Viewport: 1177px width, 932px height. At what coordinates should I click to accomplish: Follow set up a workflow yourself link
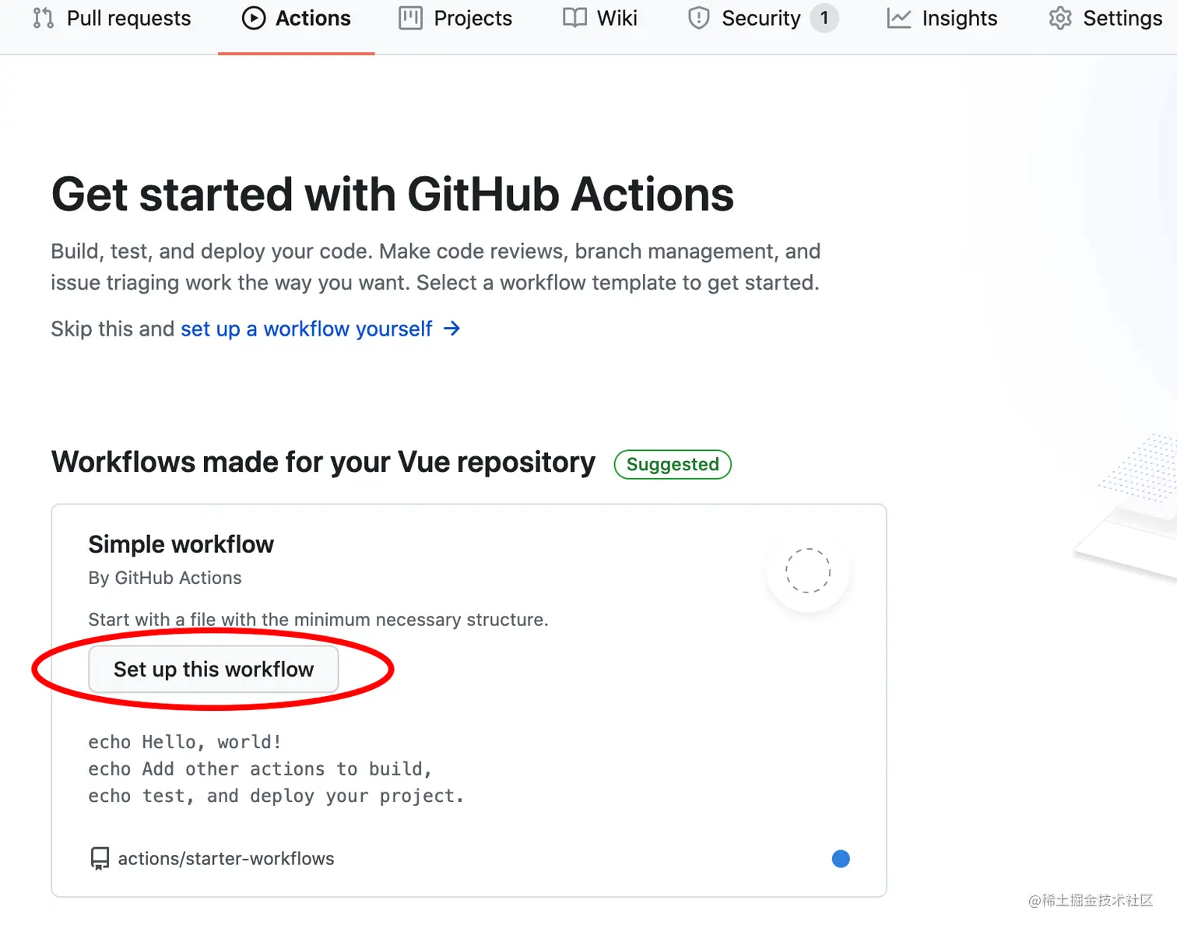(306, 329)
